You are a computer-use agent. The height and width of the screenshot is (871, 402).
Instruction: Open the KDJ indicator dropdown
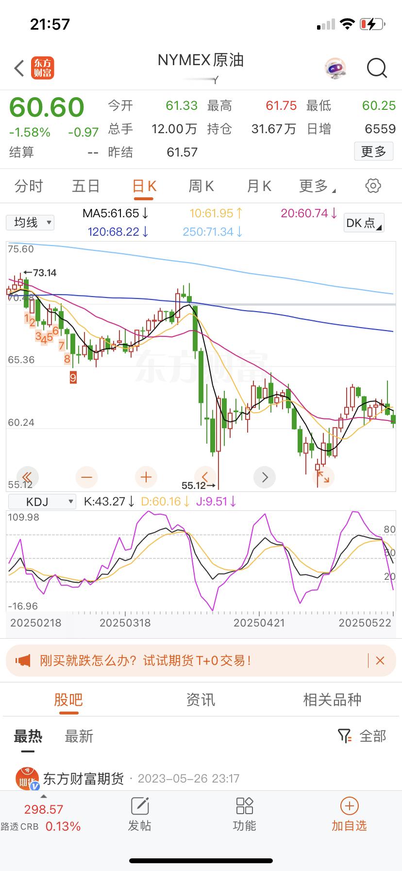click(x=42, y=501)
